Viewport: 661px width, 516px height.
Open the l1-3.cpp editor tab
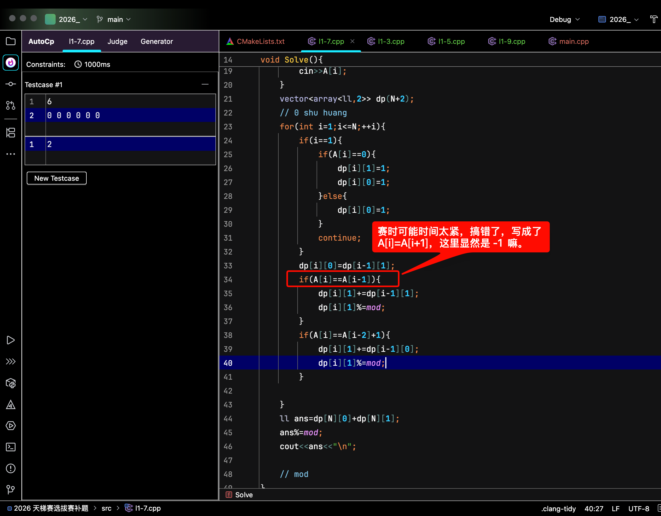(x=391, y=41)
